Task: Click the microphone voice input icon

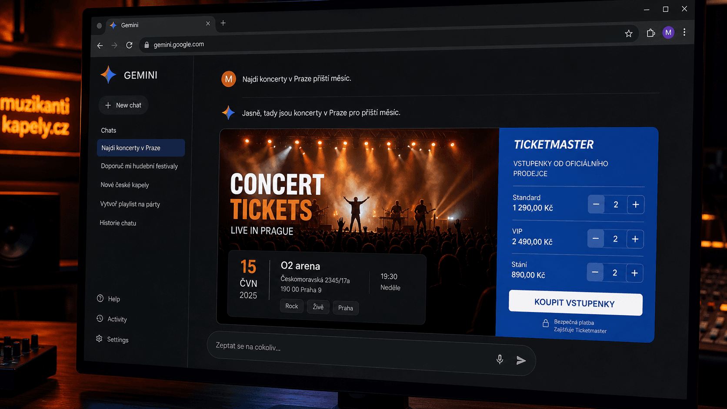Action: (500, 359)
